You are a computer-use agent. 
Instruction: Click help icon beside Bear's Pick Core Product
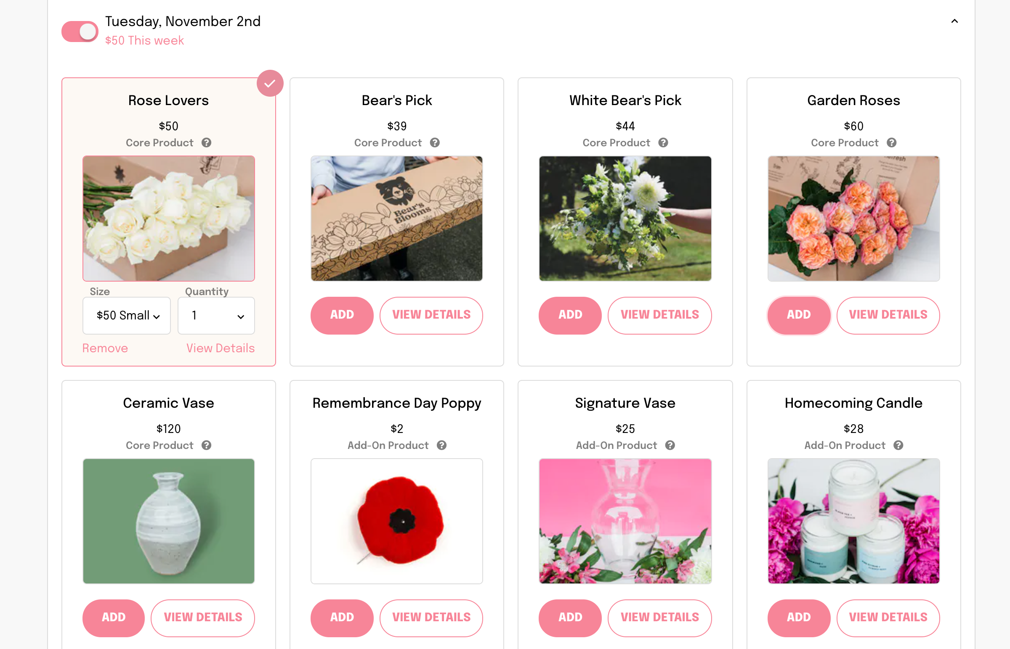tap(435, 143)
